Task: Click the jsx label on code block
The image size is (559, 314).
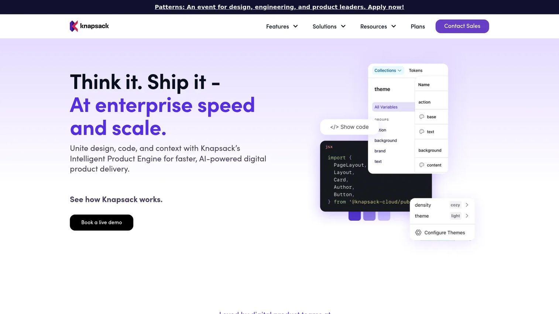Action: [329, 147]
